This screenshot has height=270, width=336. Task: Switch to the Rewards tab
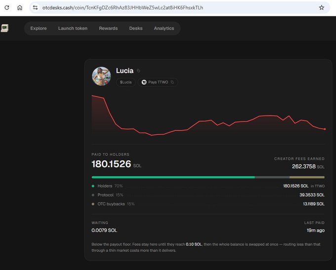[x=108, y=28]
